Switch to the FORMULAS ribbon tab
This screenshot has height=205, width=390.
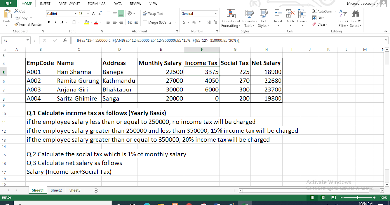tap(97, 4)
